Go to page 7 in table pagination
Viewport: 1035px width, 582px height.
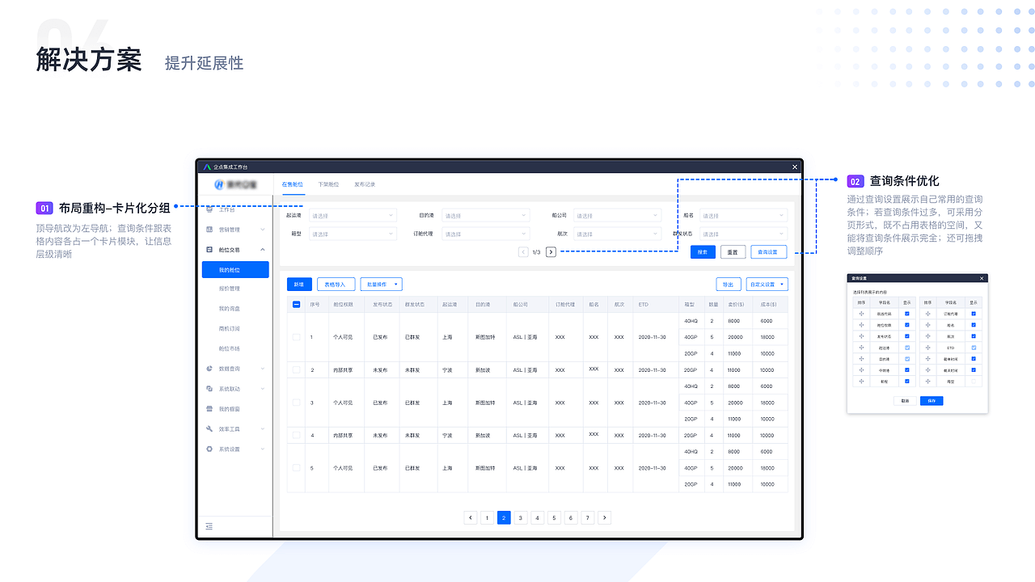(588, 518)
